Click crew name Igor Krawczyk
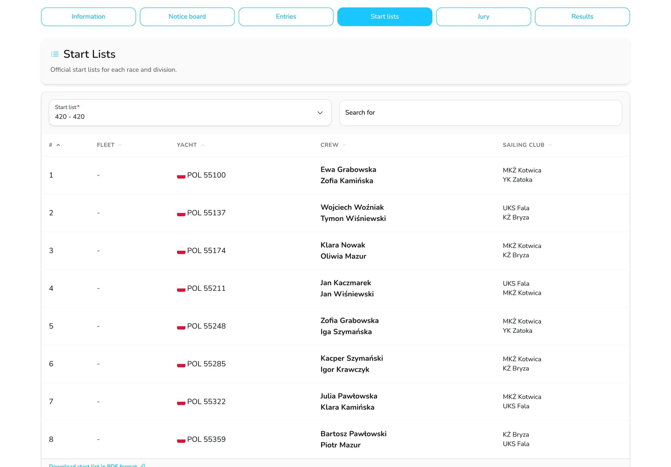 pos(345,370)
